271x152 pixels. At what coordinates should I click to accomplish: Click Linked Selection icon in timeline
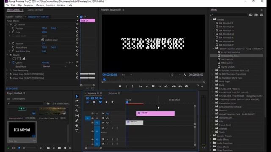(x=100, y=102)
